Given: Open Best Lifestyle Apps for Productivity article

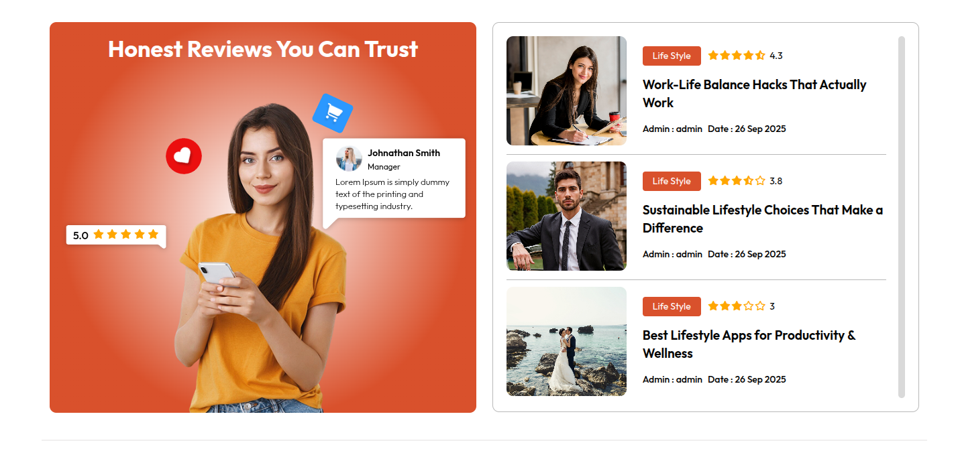Looking at the screenshot, I should coord(749,344).
